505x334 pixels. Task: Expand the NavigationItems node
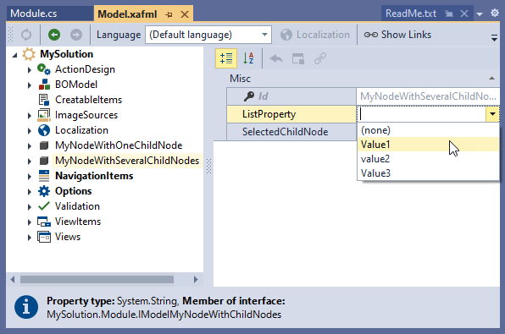tap(30, 177)
